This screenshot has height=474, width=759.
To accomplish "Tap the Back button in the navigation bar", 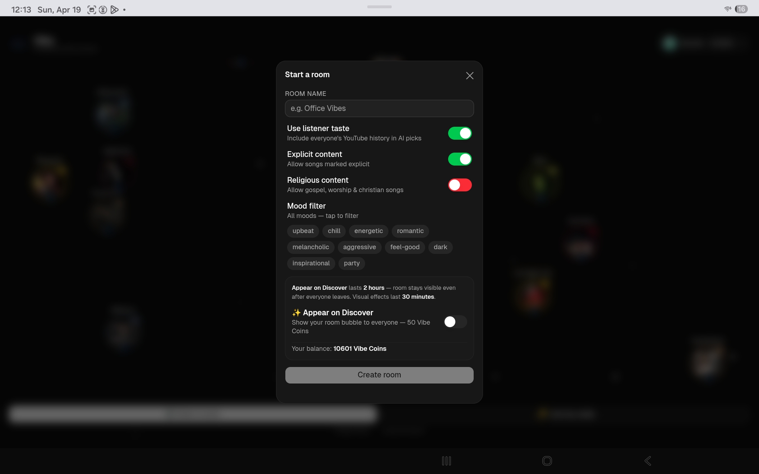I will point(647,461).
